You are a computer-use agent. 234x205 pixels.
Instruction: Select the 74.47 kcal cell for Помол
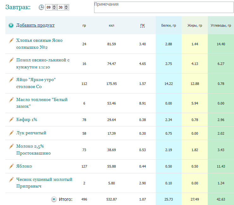tap(111, 64)
